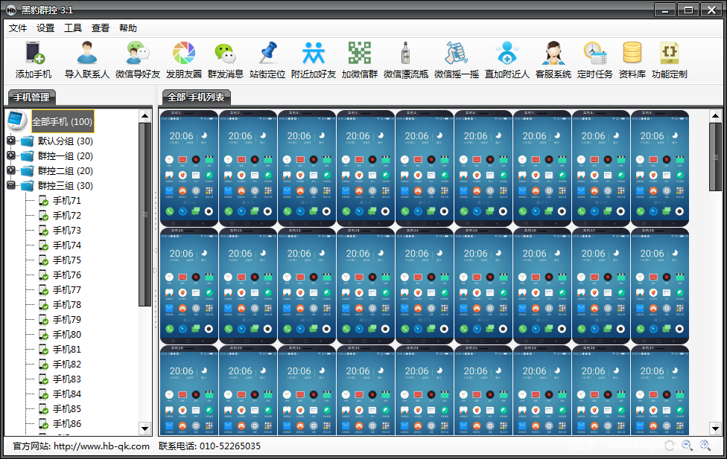Image resolution: width=727 pixels, height=459 pixels.
Task: Click the 客服系统 customer service icon
Action: 553,54
